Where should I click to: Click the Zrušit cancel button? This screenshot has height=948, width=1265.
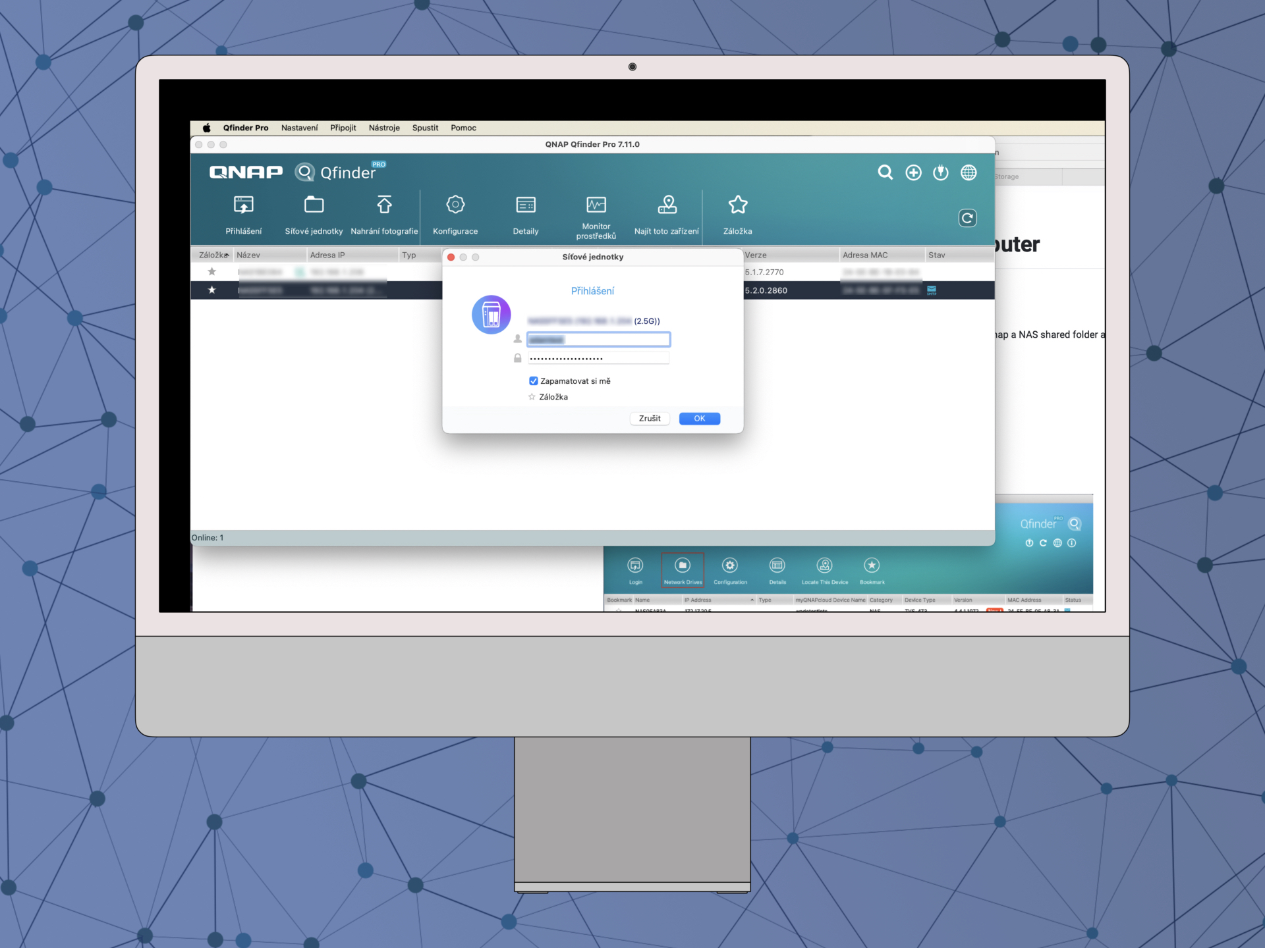point(649,419)
